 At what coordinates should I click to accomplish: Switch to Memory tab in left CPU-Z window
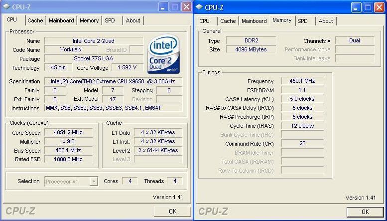89,21
